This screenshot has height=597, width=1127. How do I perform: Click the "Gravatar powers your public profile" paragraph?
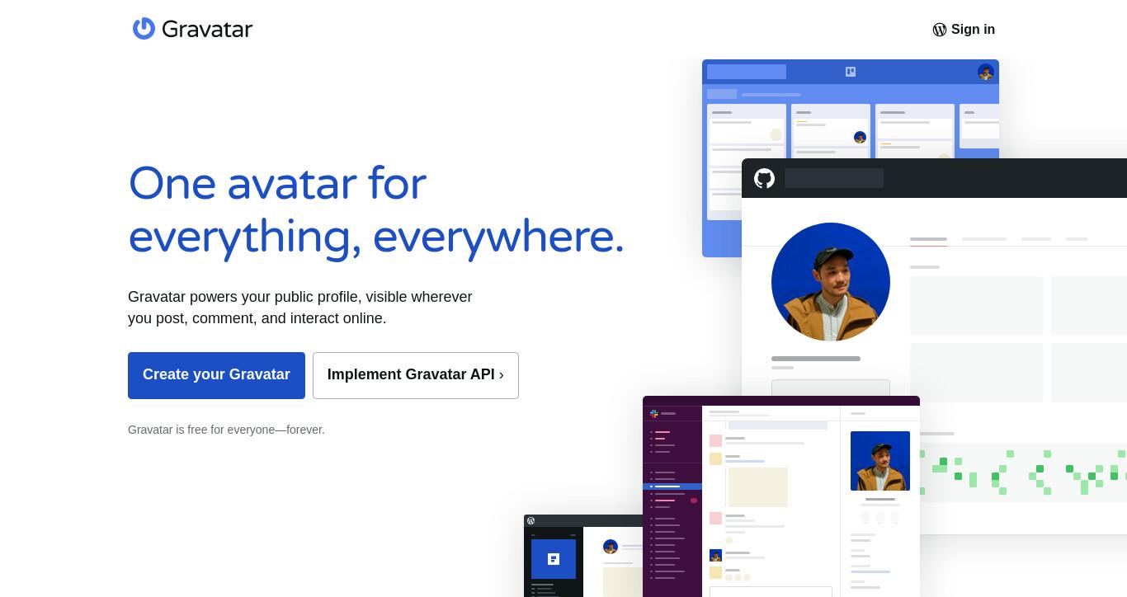pyautogui.click(x=300, y=308)
